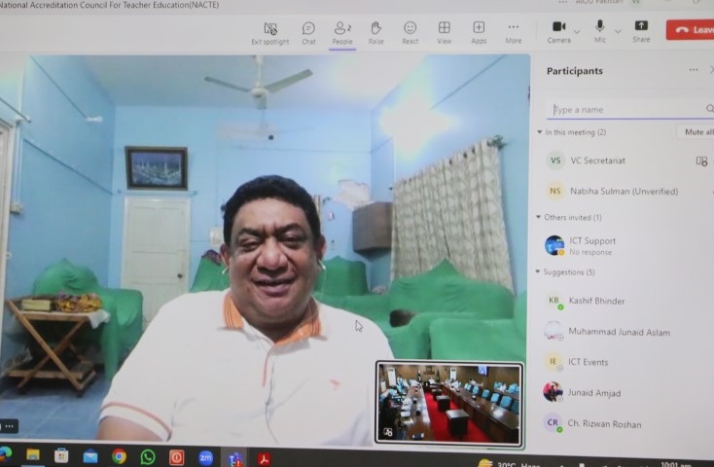Open Mail app from the taskbar
Viewport: 714px width, 467px height.
[90, 456]
